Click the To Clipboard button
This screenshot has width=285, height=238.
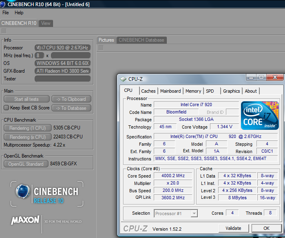pyautogui.click(x=71, y=99)
